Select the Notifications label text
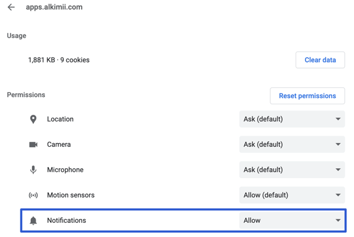354x237 pixels. 66,220
